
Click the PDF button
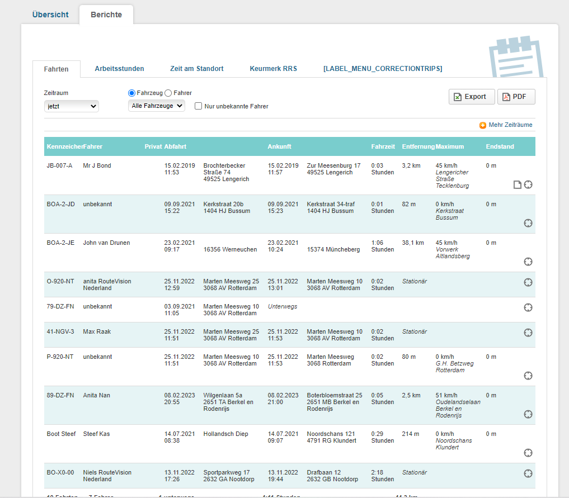(x=516, y=97)
